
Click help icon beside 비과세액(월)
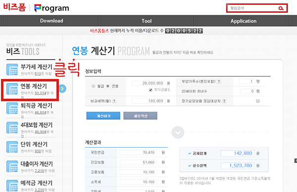point(114,101)
